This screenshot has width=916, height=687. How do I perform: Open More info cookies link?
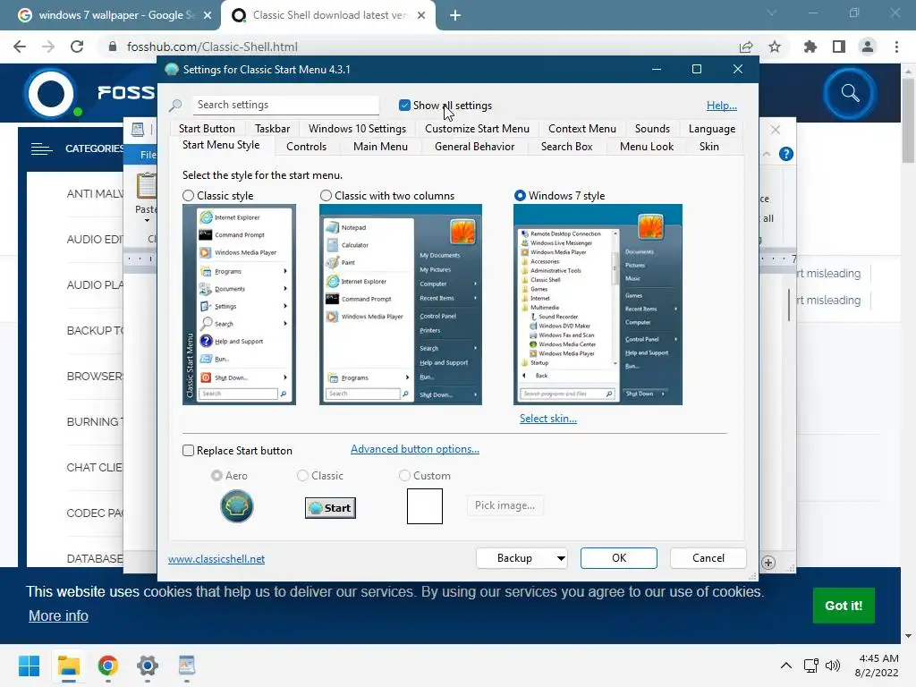click(x=58, y=615)
